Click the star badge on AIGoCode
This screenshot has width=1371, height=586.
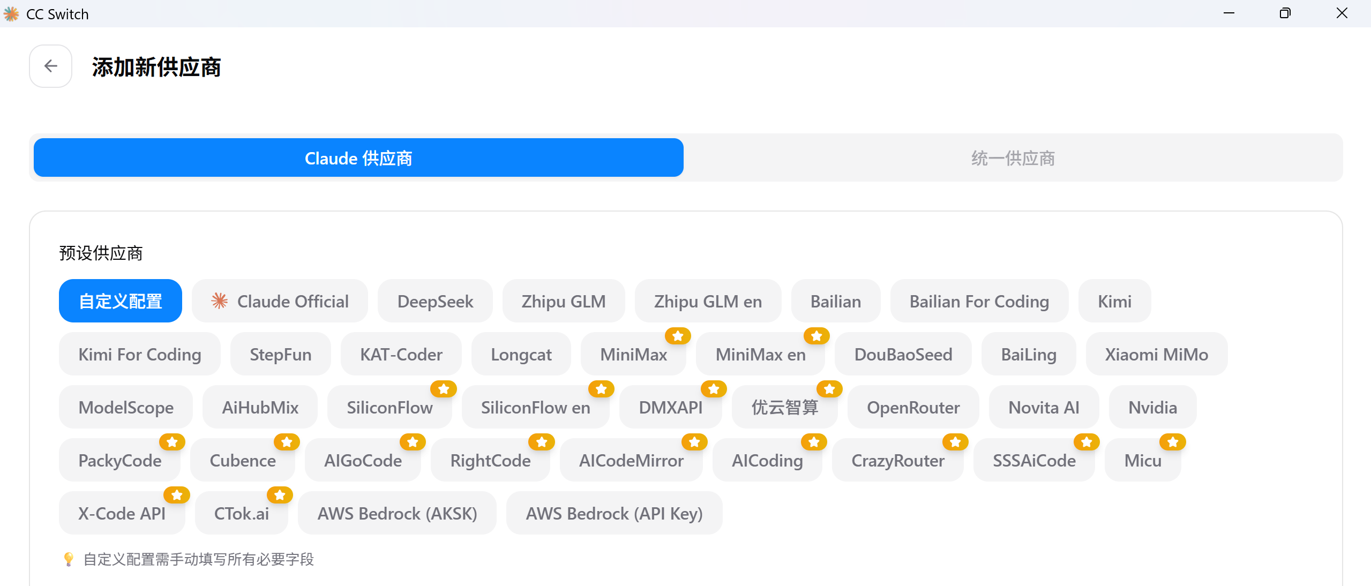point(413,442)
